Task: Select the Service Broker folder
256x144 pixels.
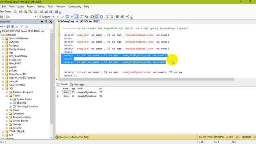Action: click(20, 121)
